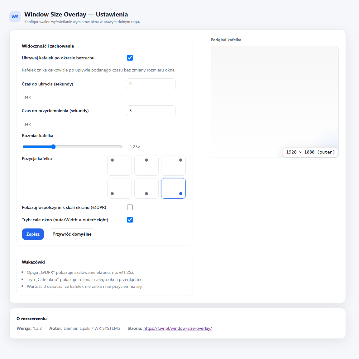Focus the Czas do przyciemnienia input field
The image size is (359, 359).
click(x=151, y=111)
